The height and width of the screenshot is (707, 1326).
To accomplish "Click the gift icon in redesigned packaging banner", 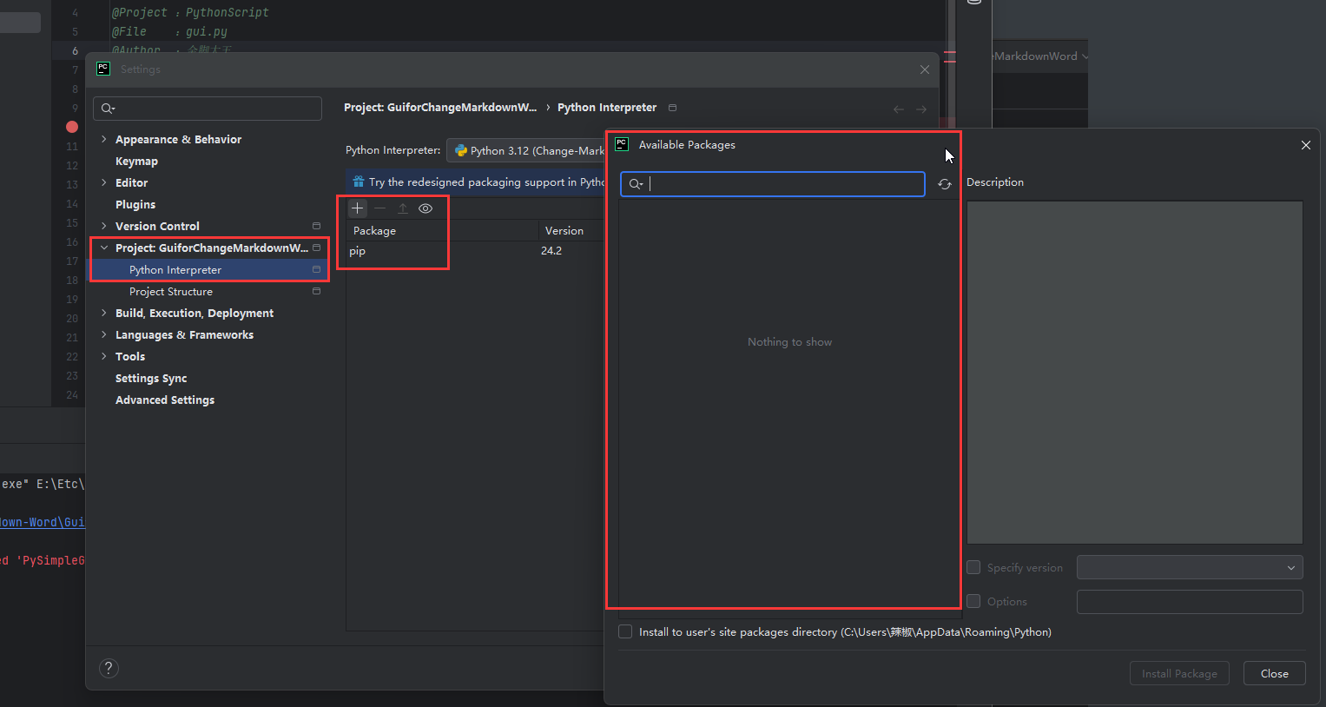I will [358, 182].
